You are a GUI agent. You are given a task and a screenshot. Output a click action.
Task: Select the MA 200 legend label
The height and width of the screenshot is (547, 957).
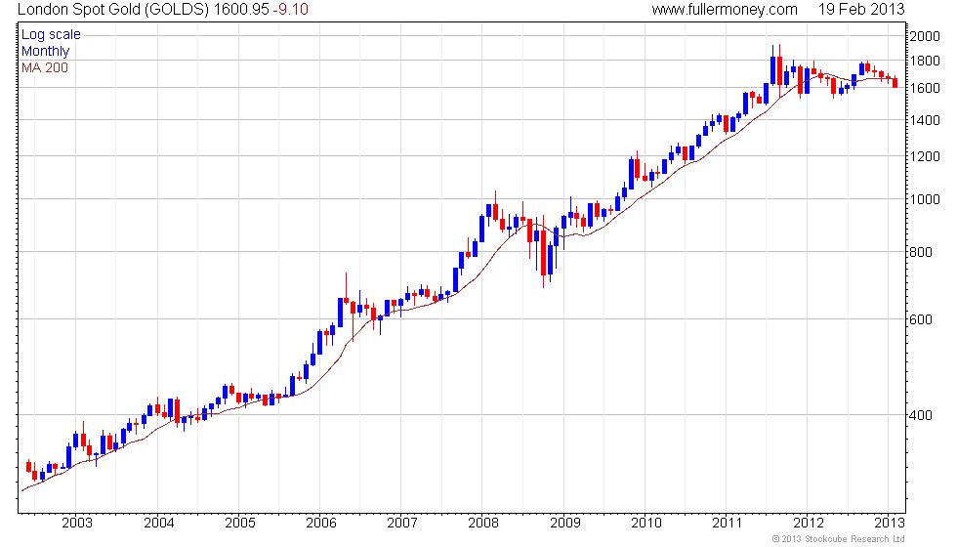[45, 67]
